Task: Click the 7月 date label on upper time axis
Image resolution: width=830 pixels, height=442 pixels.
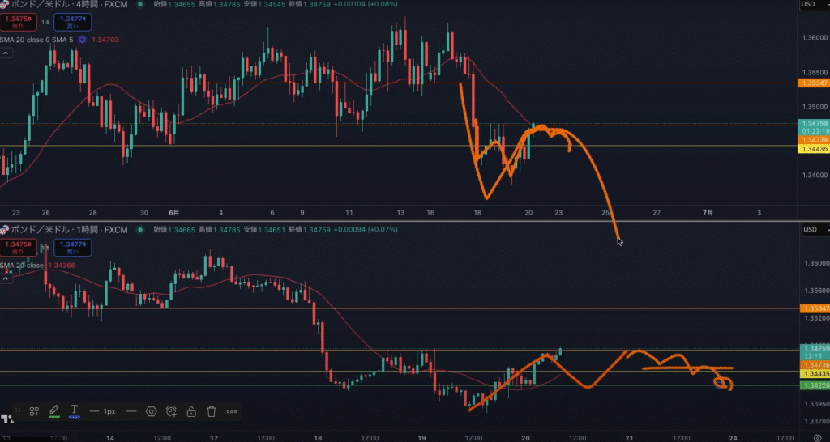Action: click(x=708, y=213)
